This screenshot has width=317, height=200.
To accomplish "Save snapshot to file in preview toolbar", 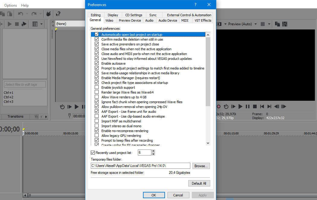I will coord(284,24).
